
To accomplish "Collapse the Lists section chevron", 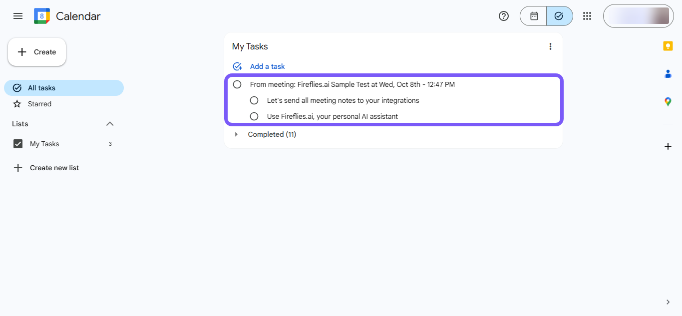I will click(x=110, y=124).
